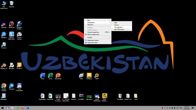
Task: Expand the Сортировка submenu entry
Action: pyautogui.click(x=98, y=23)
